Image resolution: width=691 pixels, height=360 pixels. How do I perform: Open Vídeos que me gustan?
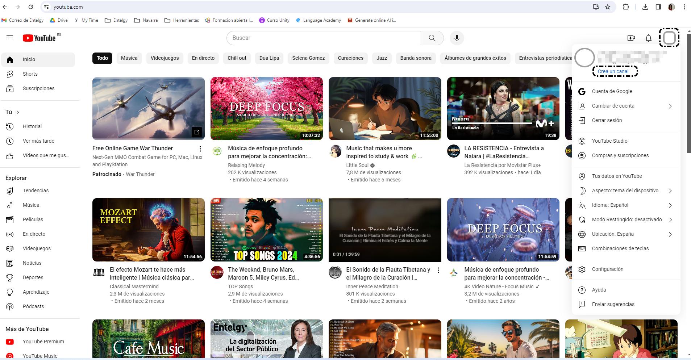38,155
